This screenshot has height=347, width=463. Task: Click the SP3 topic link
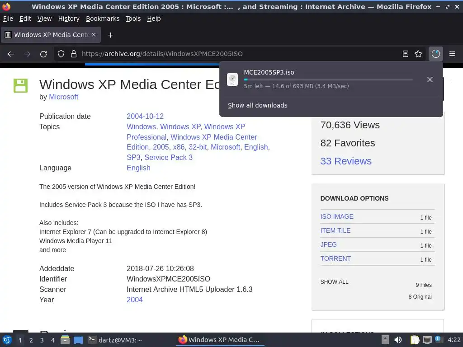[133, 158]
